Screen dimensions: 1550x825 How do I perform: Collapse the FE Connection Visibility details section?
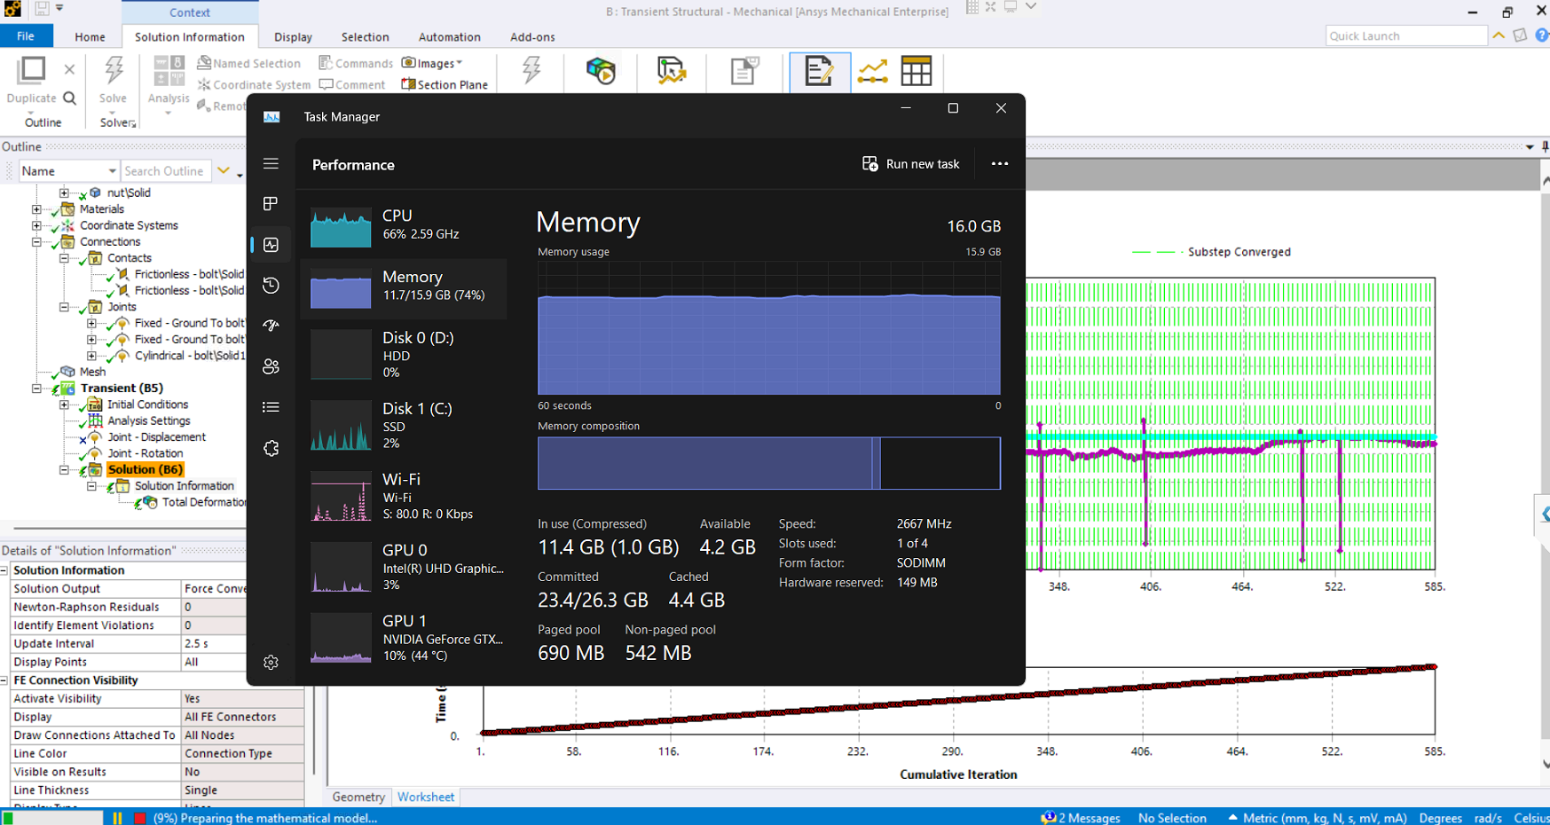pyautogui.click(x=4, y=680)
